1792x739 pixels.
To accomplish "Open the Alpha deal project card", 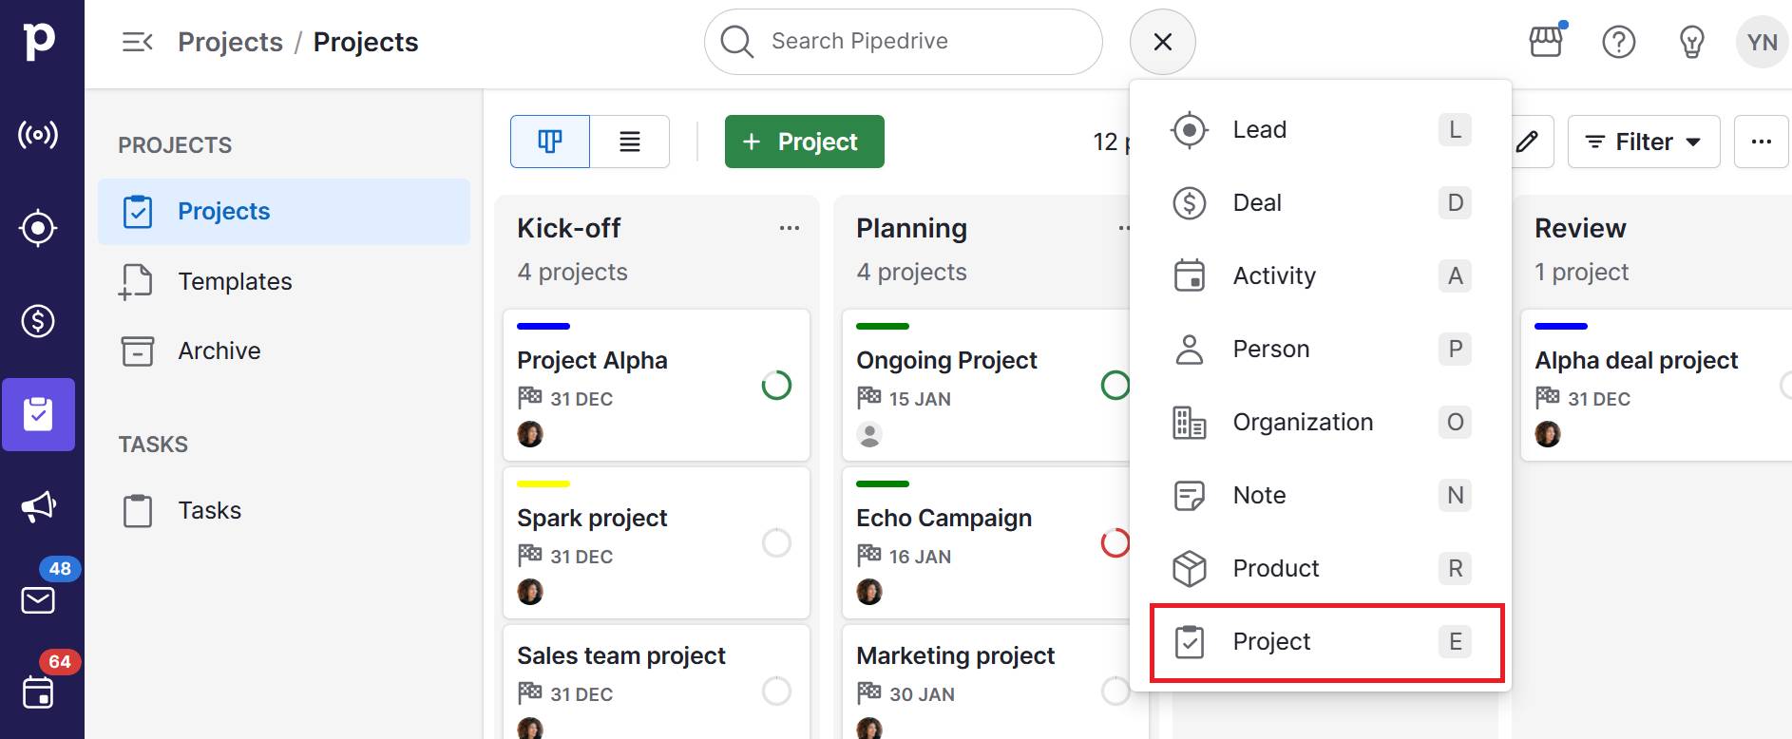I will click(x=1656, y=385).
